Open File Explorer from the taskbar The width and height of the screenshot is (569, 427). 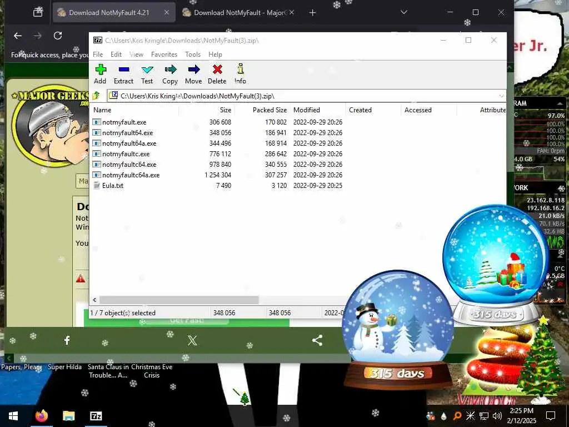[68, 416]
